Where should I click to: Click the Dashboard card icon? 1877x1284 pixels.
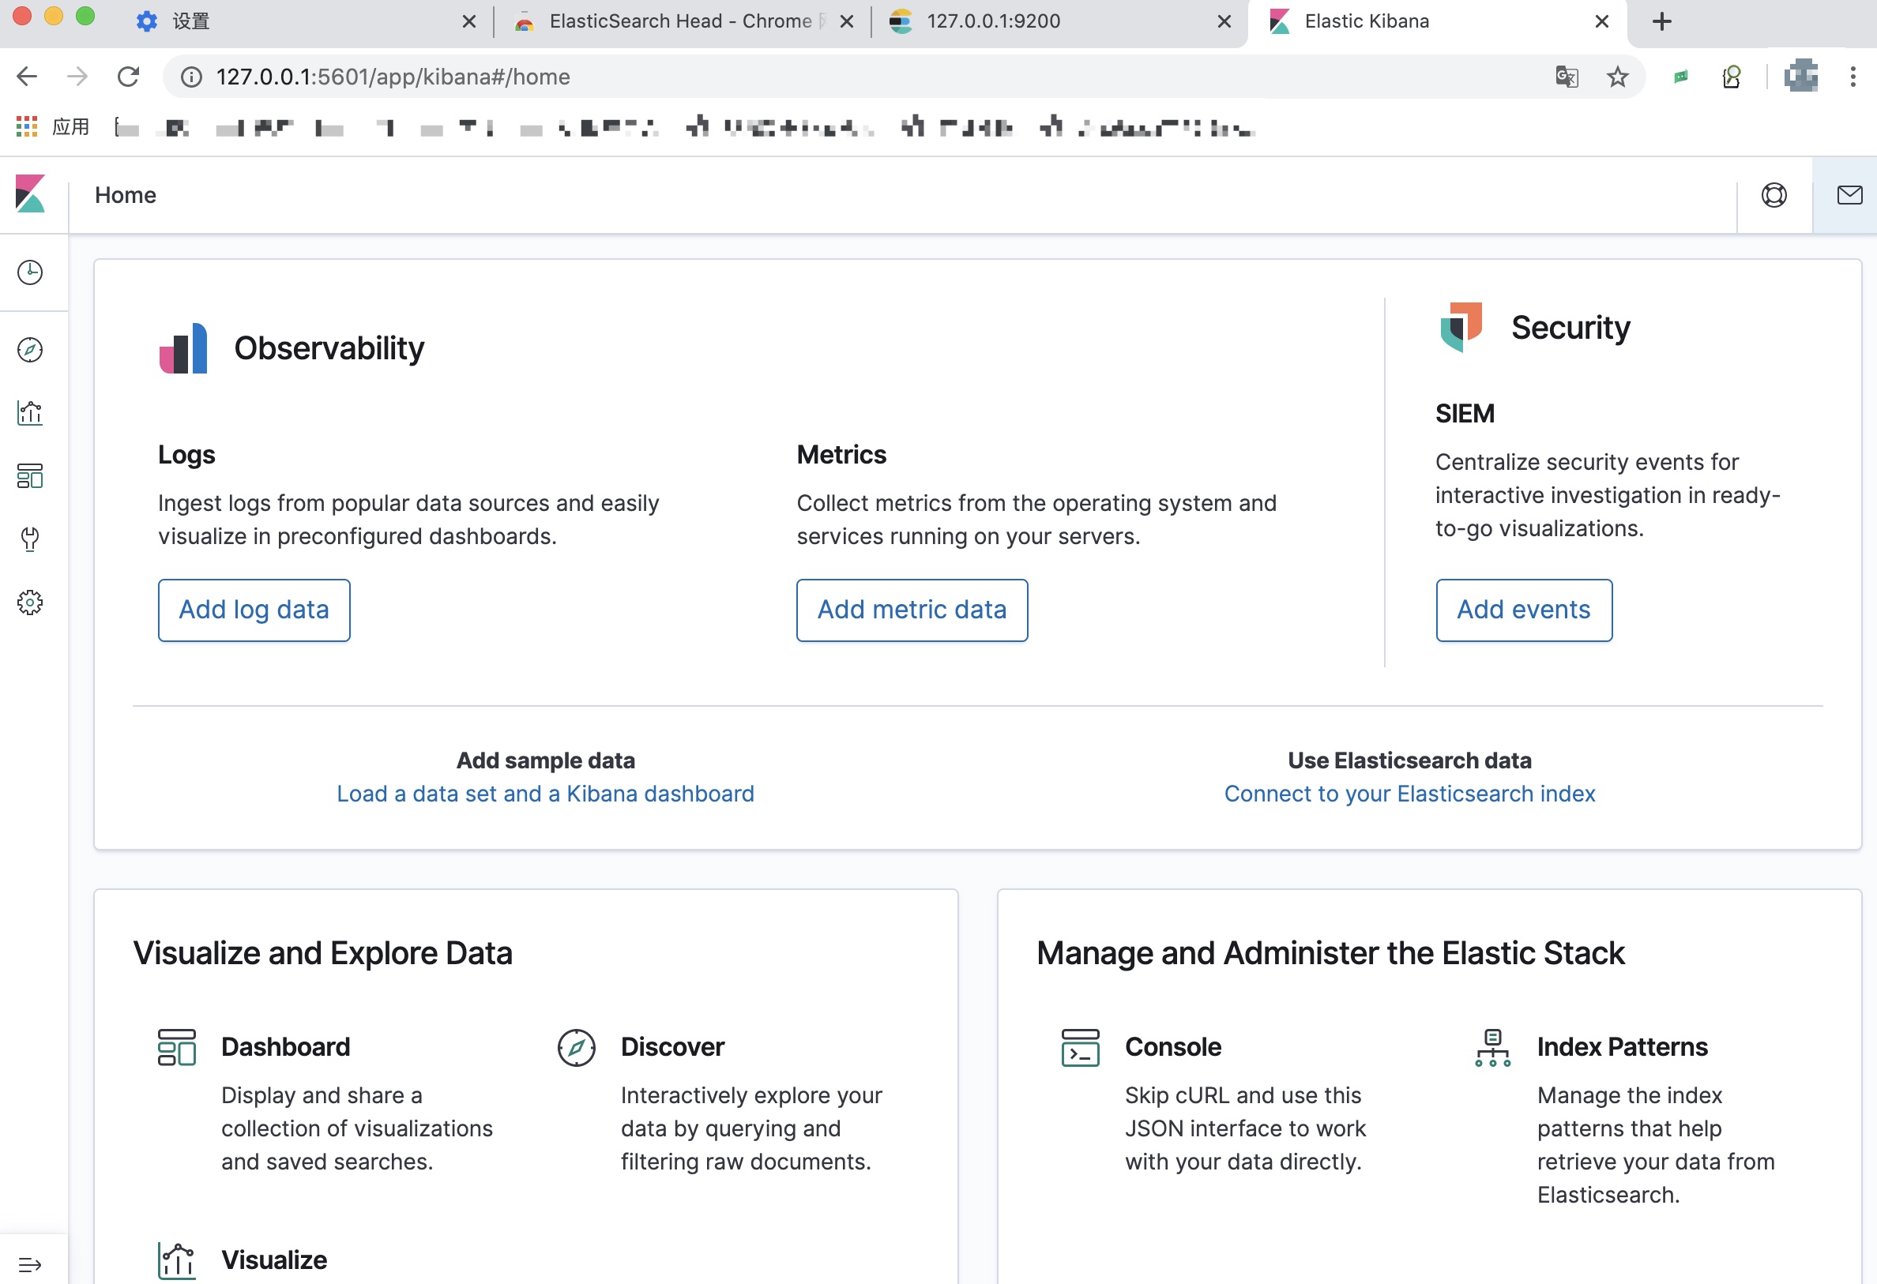click(177, 1047)
